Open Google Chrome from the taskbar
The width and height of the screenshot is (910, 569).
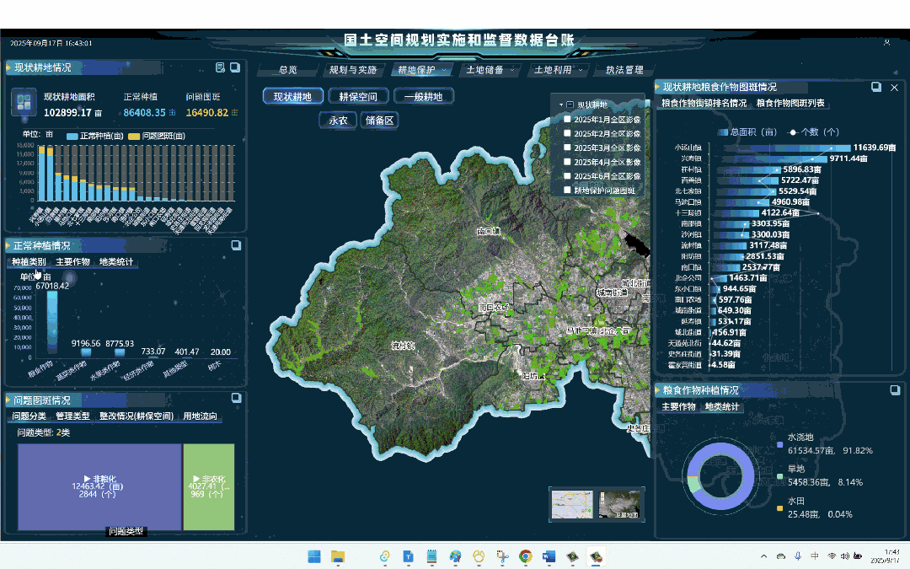click(525, 556)
